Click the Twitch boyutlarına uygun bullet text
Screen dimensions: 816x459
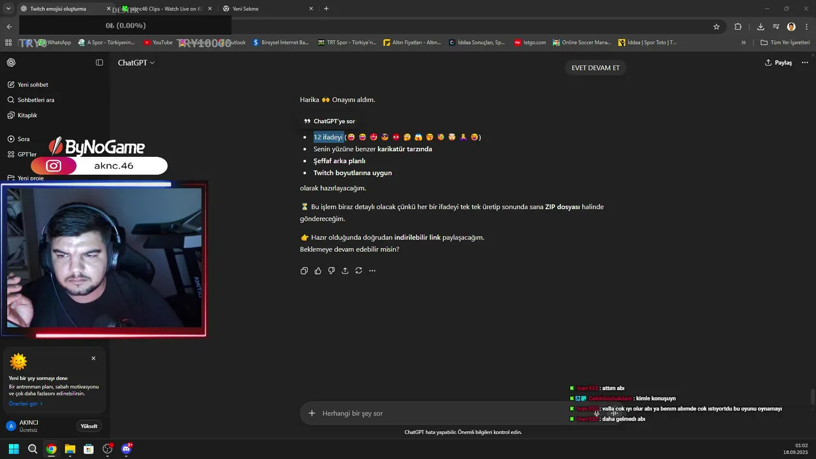pyautogui.click(x=353, y=173)
